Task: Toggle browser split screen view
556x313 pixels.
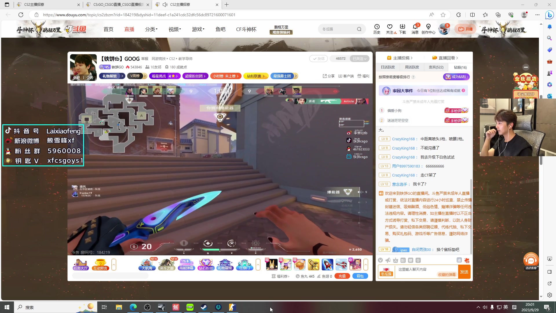Action: click(x=472, y=15)
